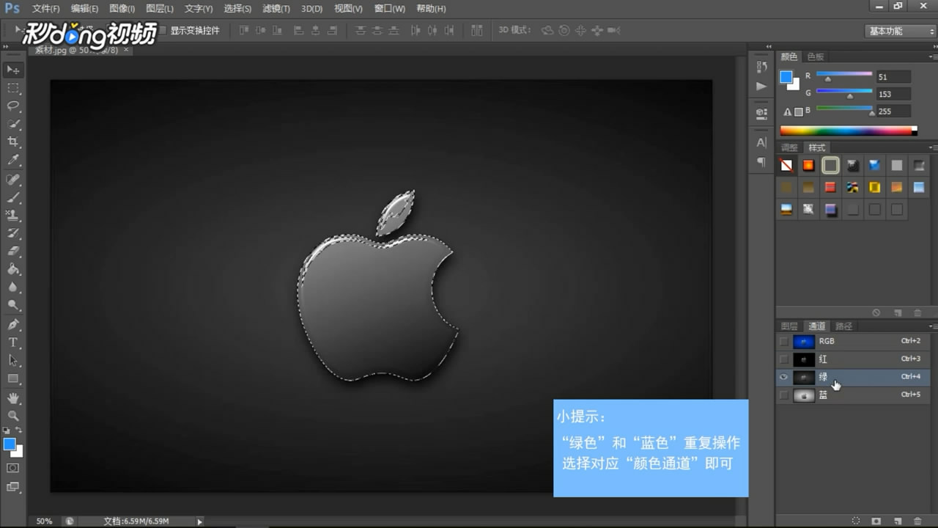
Task: Hide the 绿 channel eye icon
Action: [784, 377]
